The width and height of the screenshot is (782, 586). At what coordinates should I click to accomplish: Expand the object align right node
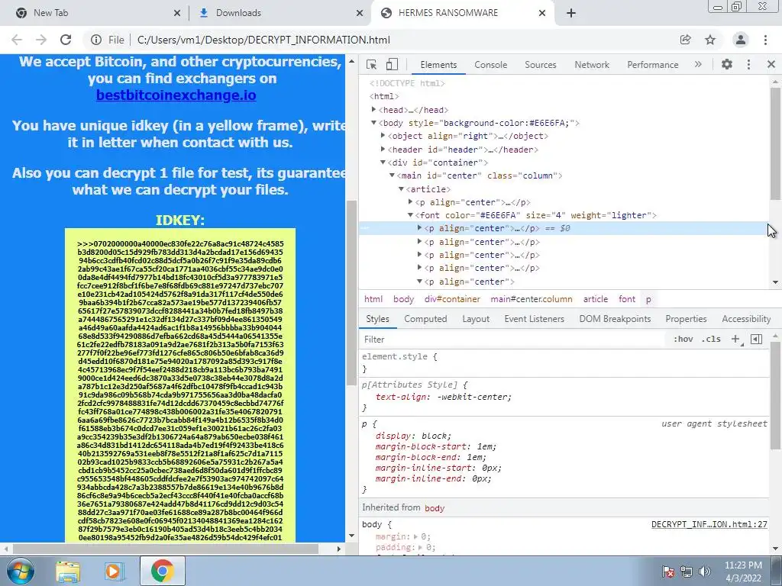(x=383, y=136)
